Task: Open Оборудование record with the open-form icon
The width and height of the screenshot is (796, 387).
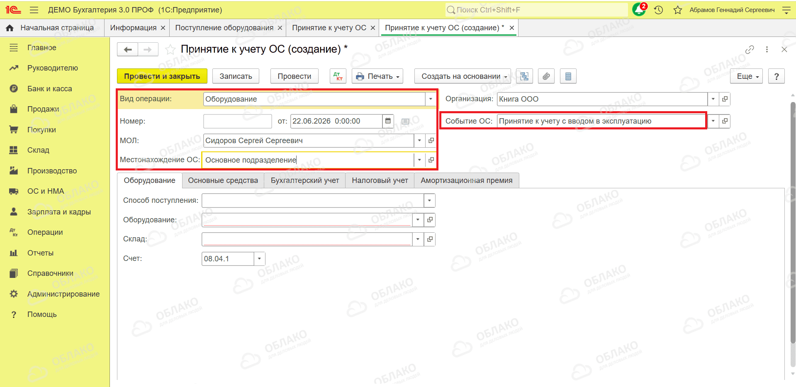Action: pos(430,220)
